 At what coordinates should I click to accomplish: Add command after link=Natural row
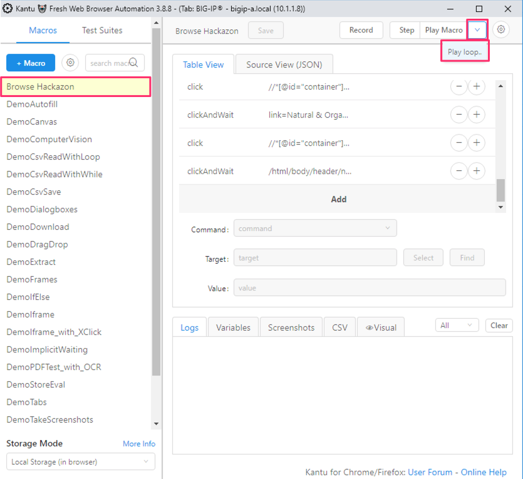pyautogui.click(x=477, y=115)
